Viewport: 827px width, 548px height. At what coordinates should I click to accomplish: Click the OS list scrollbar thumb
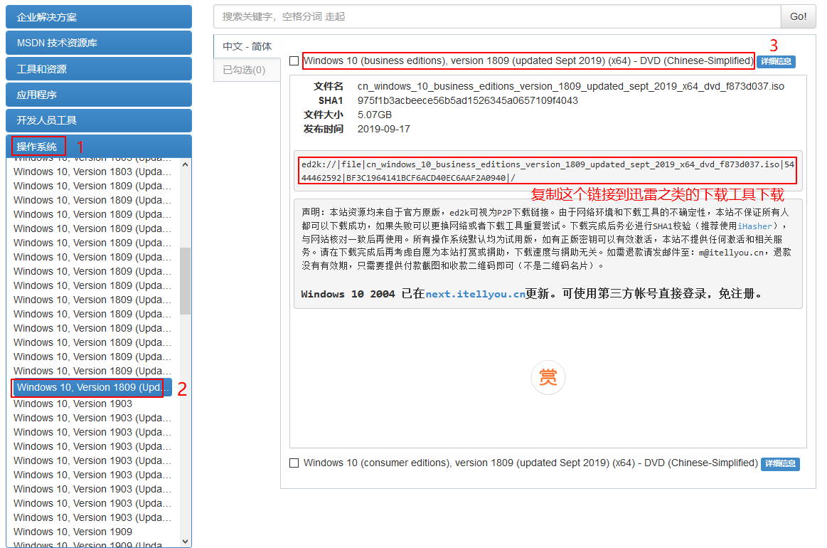pos(185,281)
